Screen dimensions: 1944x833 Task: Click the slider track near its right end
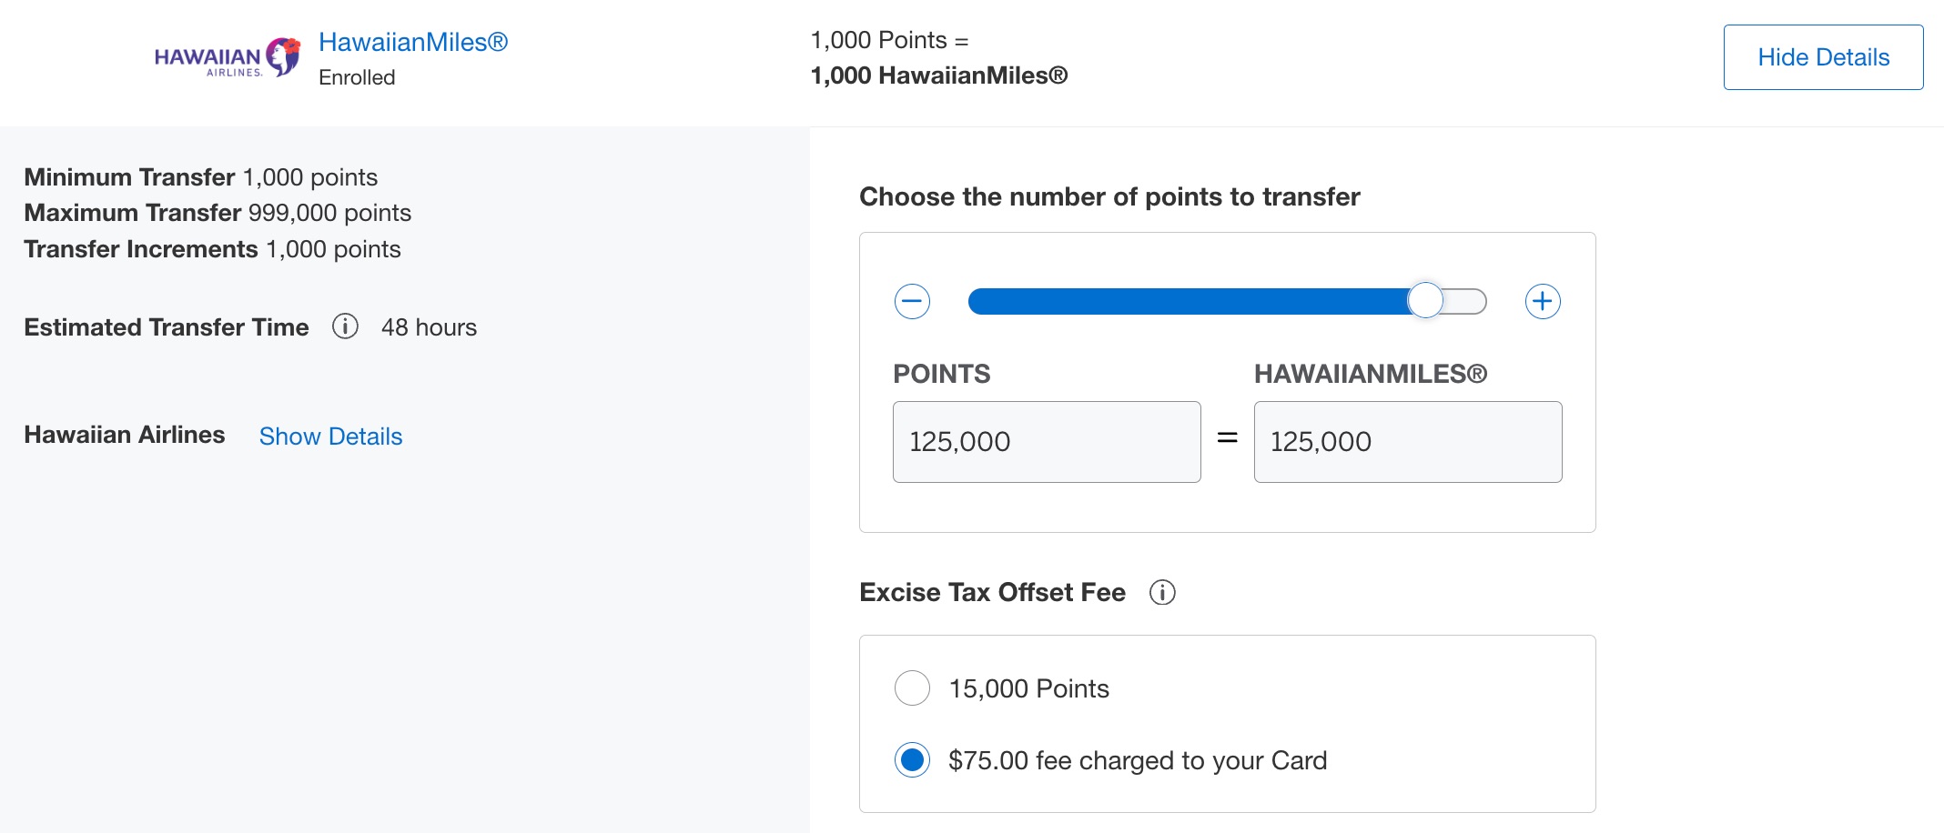[x=1465, y=300]
